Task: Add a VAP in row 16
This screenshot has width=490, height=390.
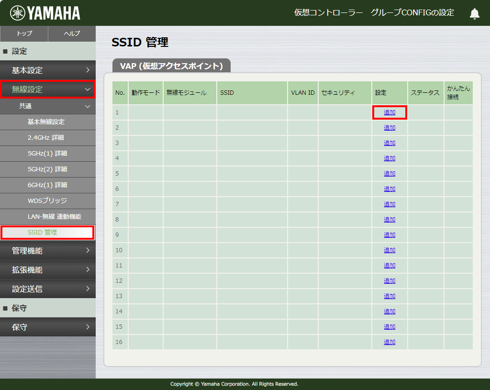Action: pos(390,342)
